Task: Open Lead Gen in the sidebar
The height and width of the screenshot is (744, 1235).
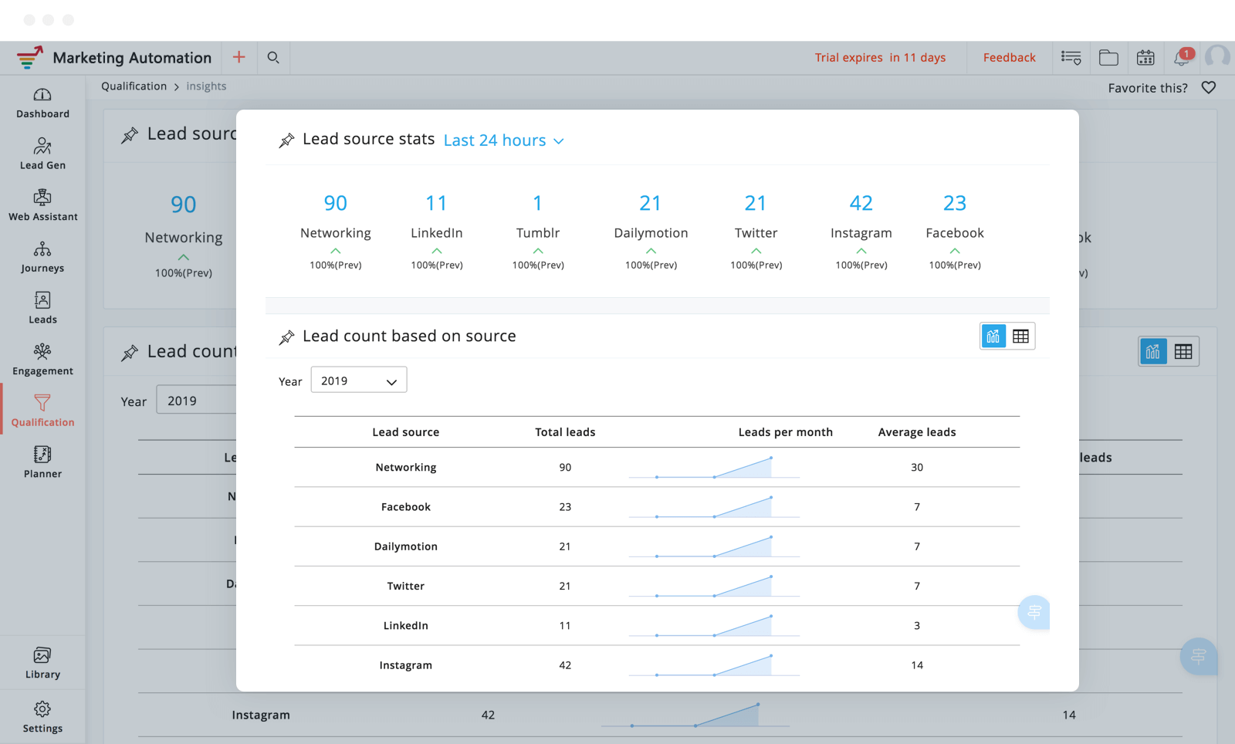Action: pyautogui.click(x=42, y=154)
